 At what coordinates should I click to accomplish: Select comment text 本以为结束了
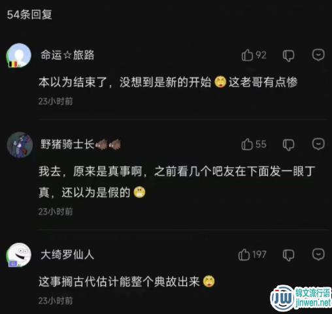tap(73, 82)
